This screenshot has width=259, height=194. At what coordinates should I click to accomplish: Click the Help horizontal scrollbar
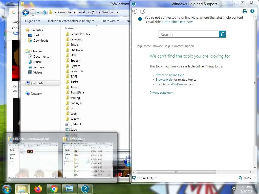[176, 172]
